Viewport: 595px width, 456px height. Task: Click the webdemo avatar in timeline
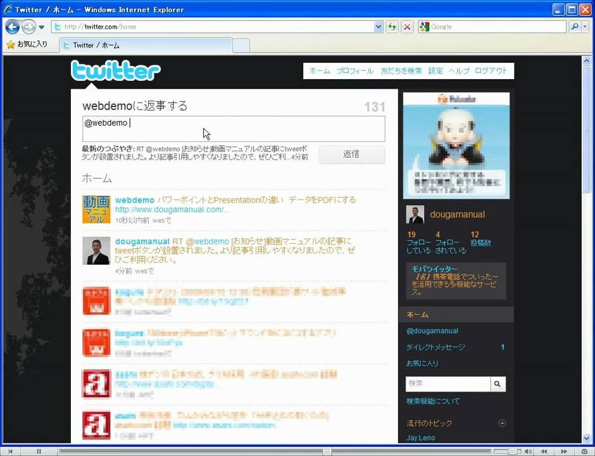[x=96, y=210]
